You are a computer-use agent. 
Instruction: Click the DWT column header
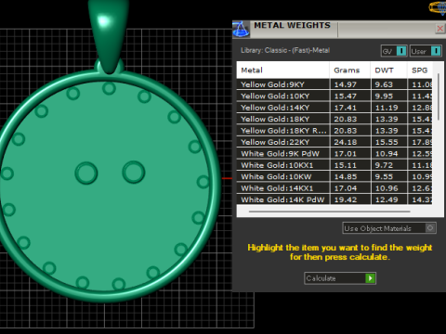(x=388, y=71)
